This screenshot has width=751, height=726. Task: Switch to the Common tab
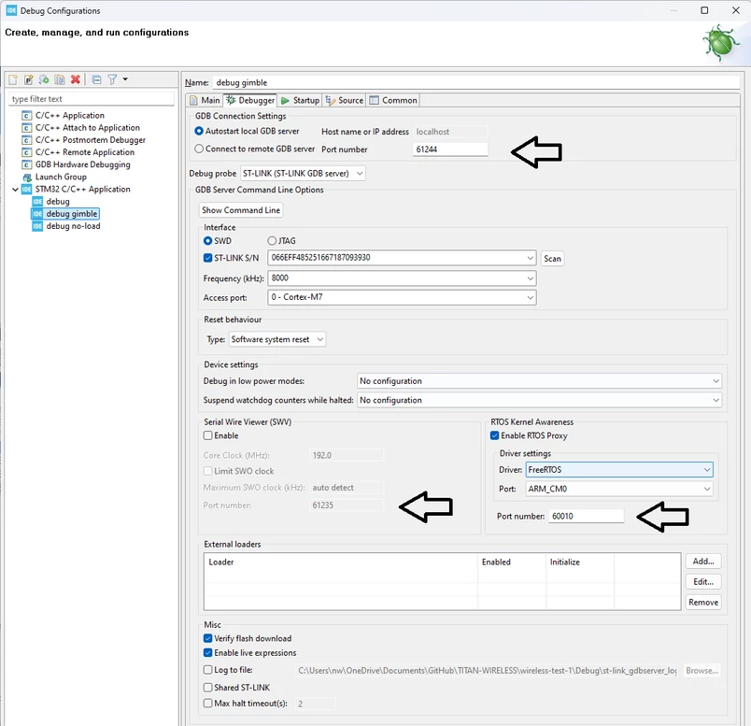click(x=393, y=100)
